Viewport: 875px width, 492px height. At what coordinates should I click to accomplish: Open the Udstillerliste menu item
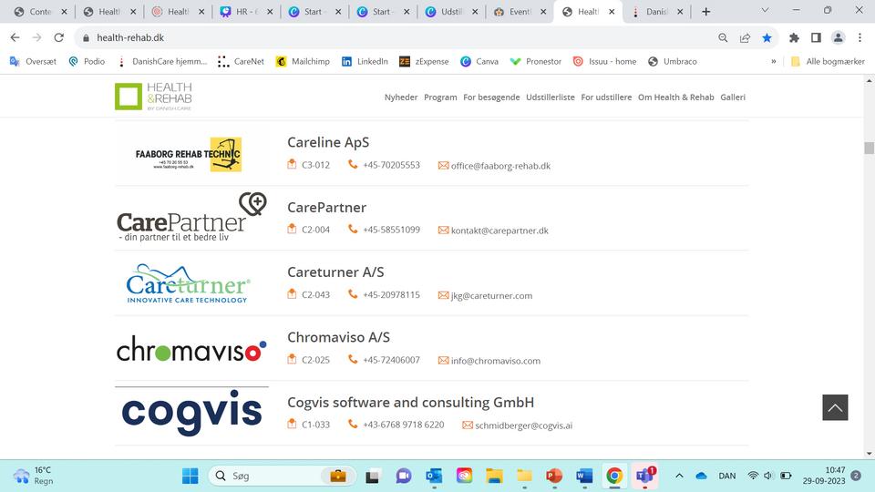(551, 97)
